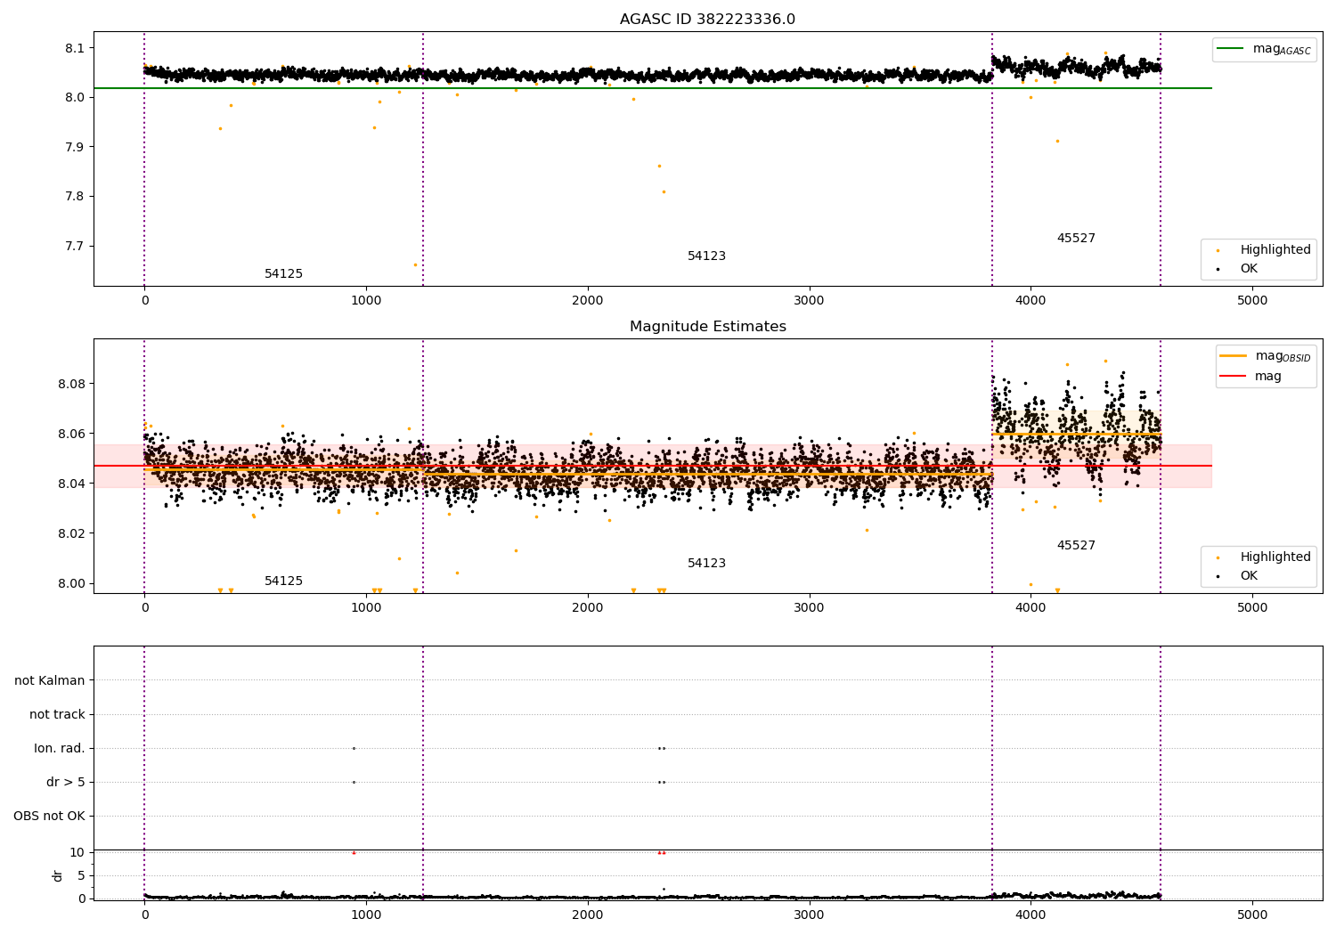1336x935 pixels.
Task: Click the 10 tick on the dr axis
Action: click(x=77, y=853)
